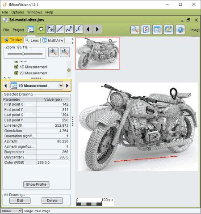Open the checklist document tool

pyautogui.click(x=146, y=30)
